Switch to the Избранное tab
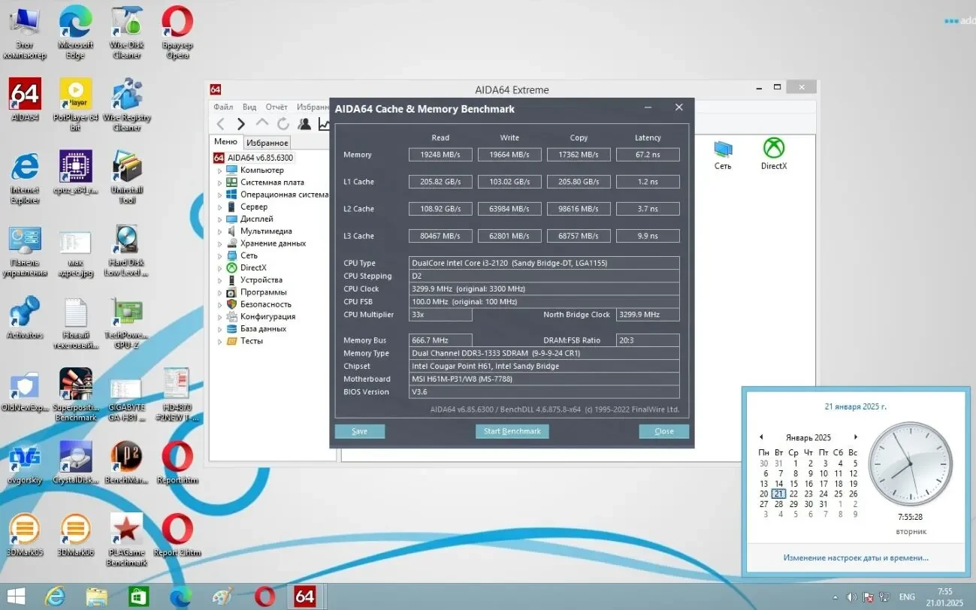976x610 pixels. (267, 142)
